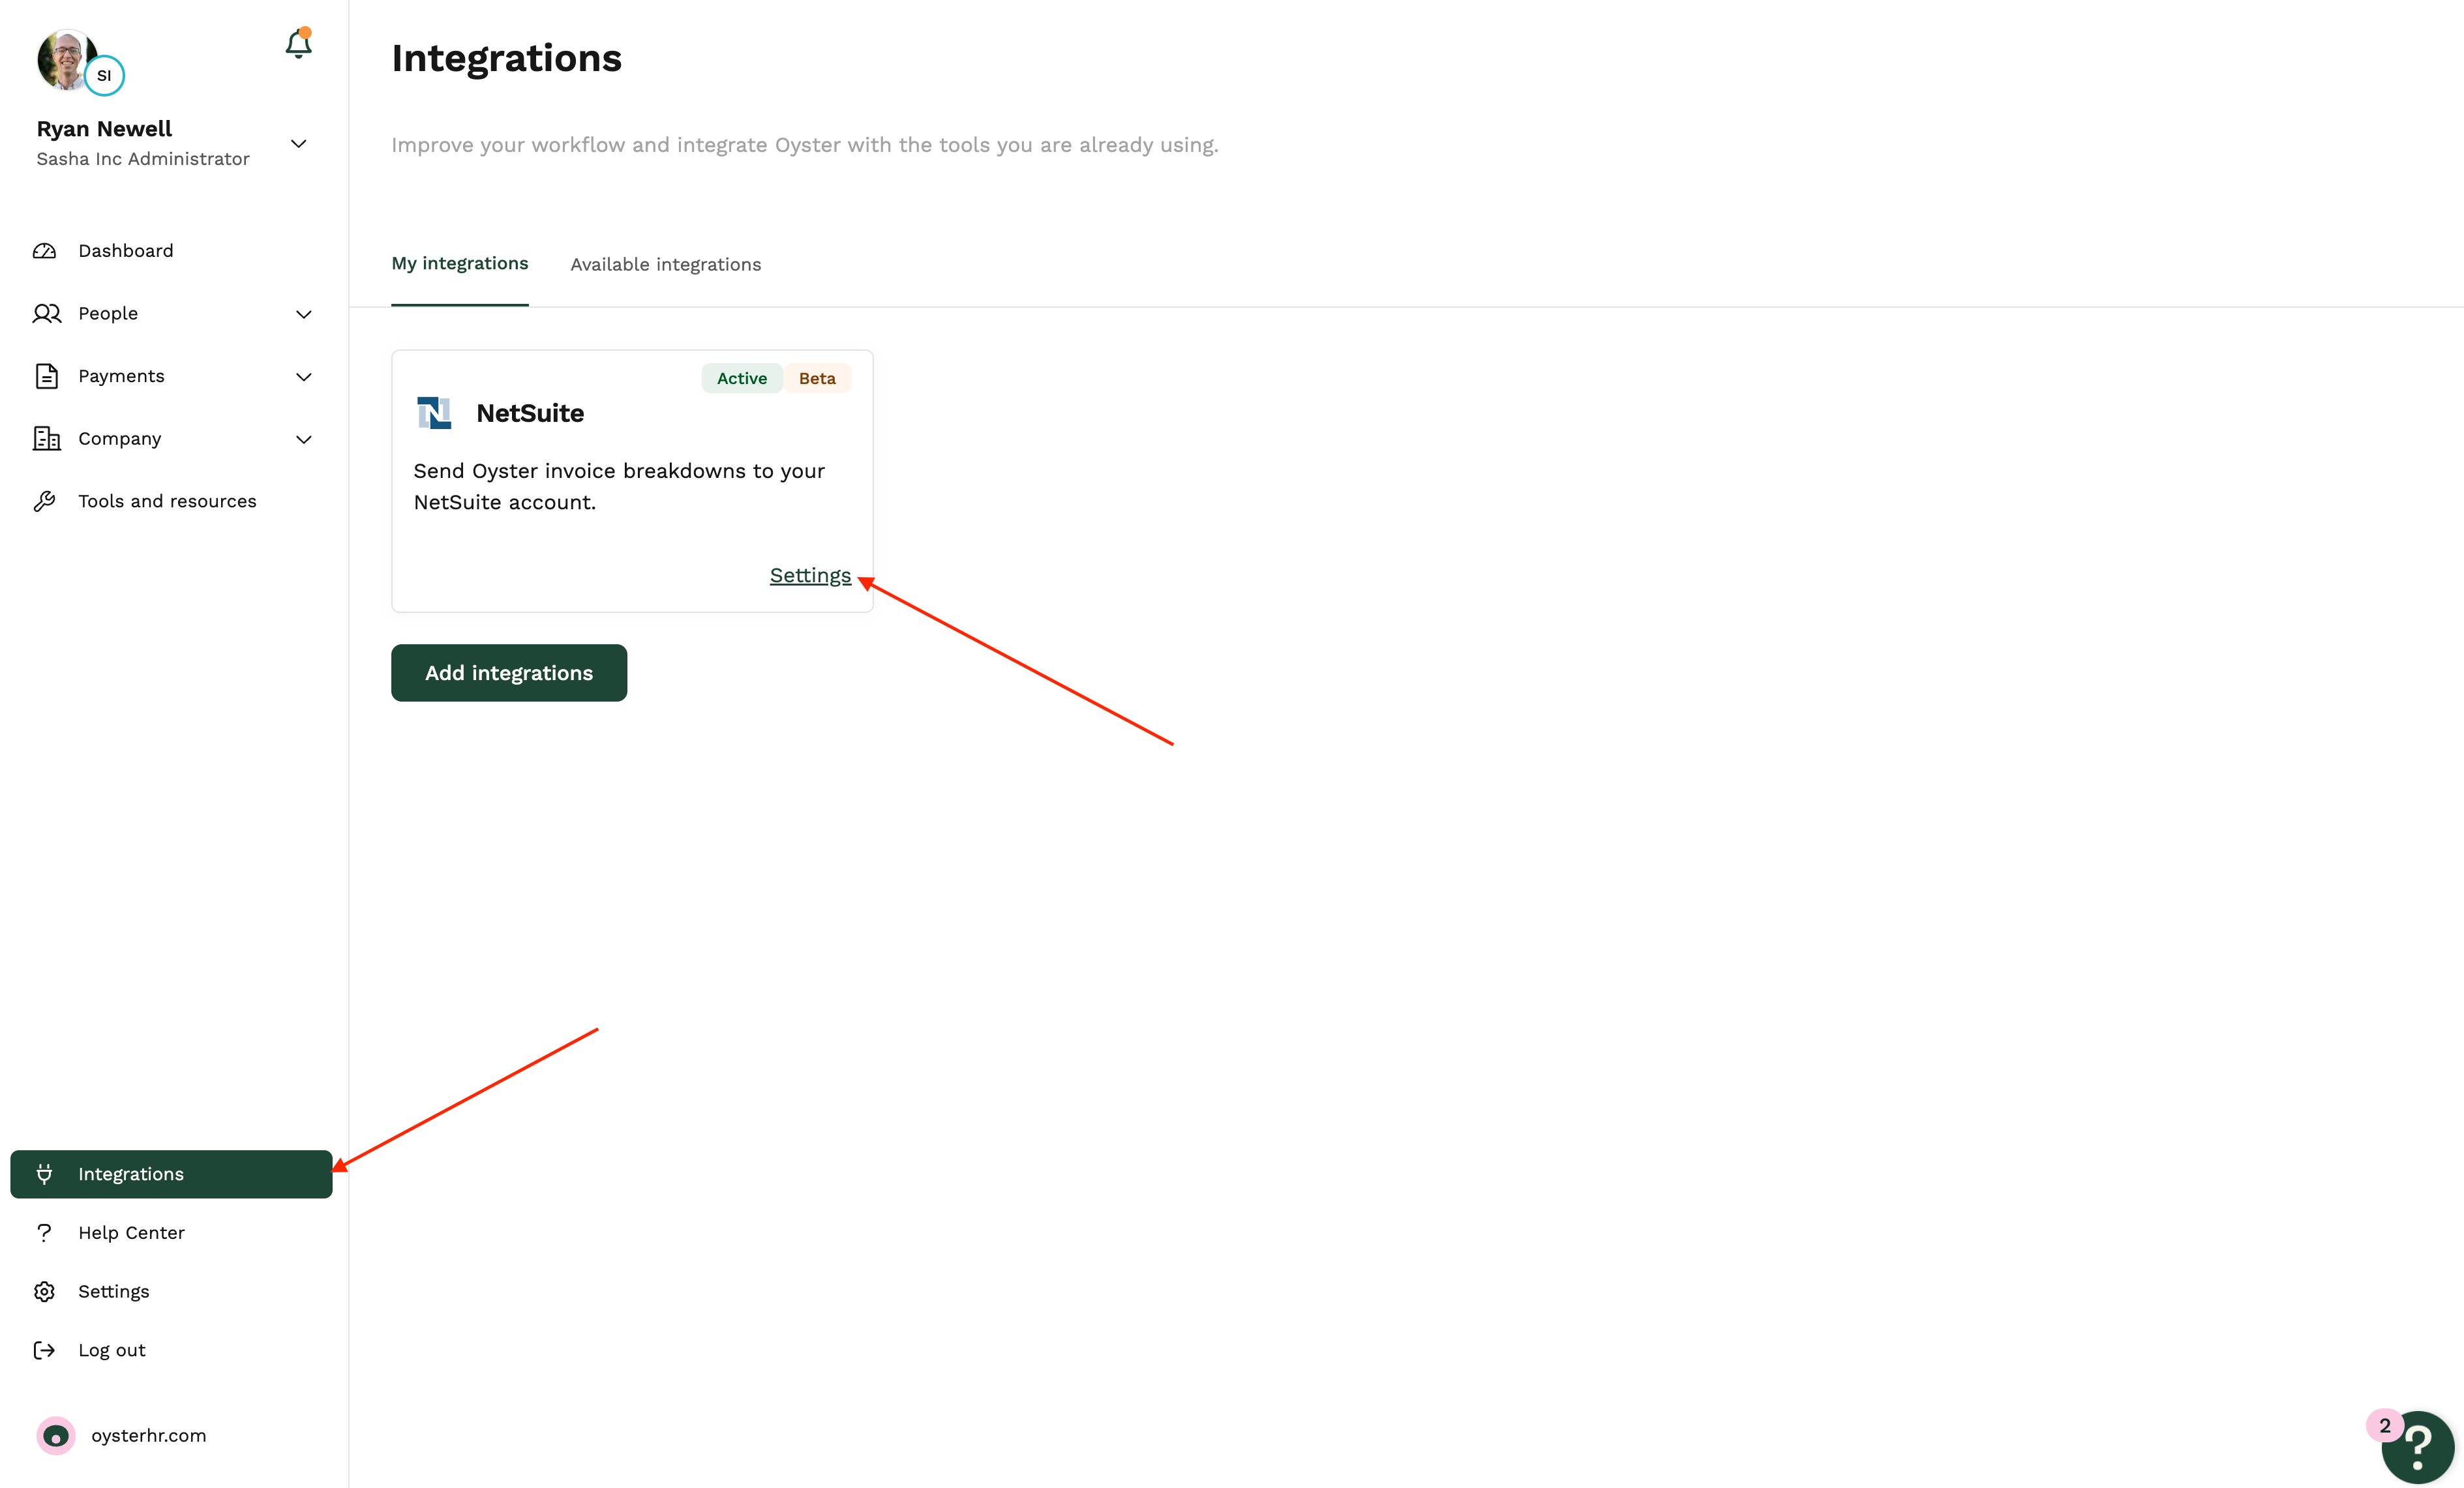This screenshot has height=1488, width=2464.
Task: Switch to Available integrations tab
Action: pyautogui.click(x=665, y=264)
